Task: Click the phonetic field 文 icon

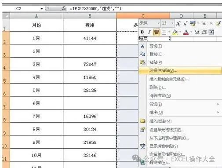Action: [x=142, y=146]
